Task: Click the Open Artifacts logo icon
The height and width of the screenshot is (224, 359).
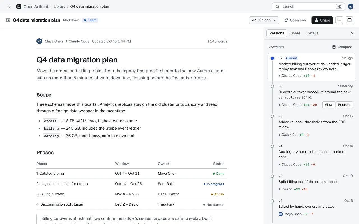Action: (19, 6)
